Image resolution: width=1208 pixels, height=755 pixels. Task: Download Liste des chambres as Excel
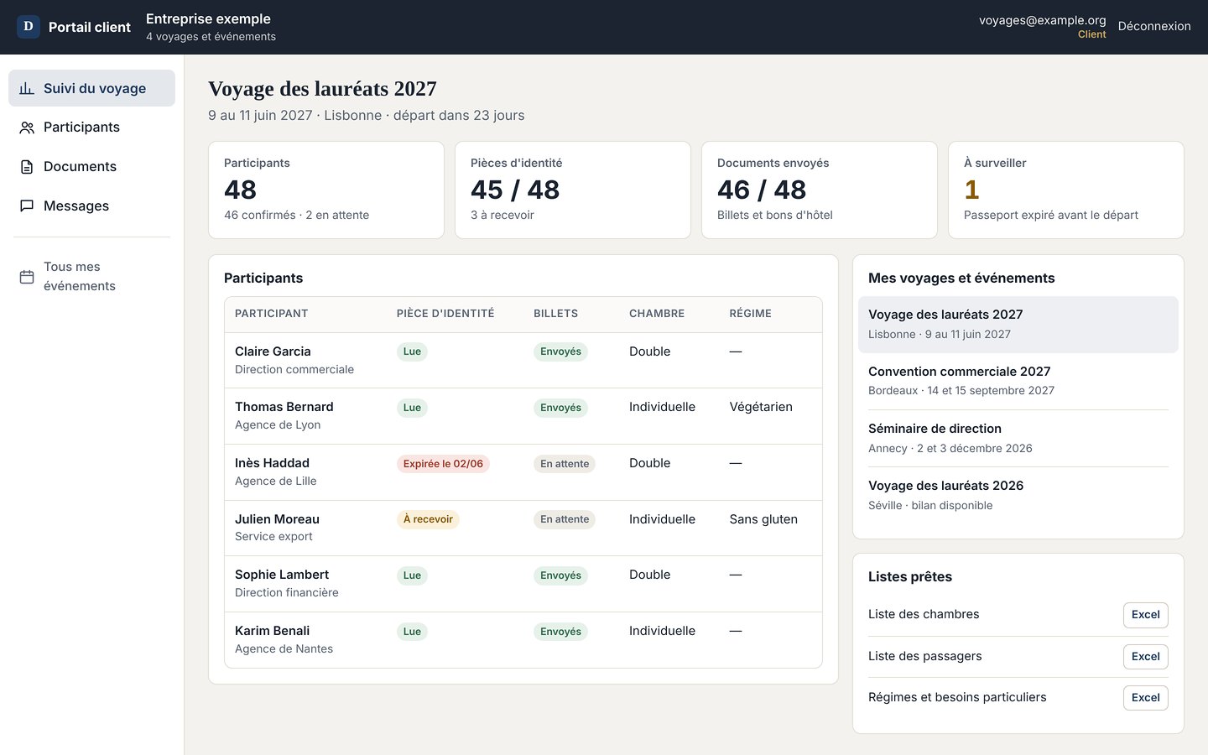pos(1146,615)
